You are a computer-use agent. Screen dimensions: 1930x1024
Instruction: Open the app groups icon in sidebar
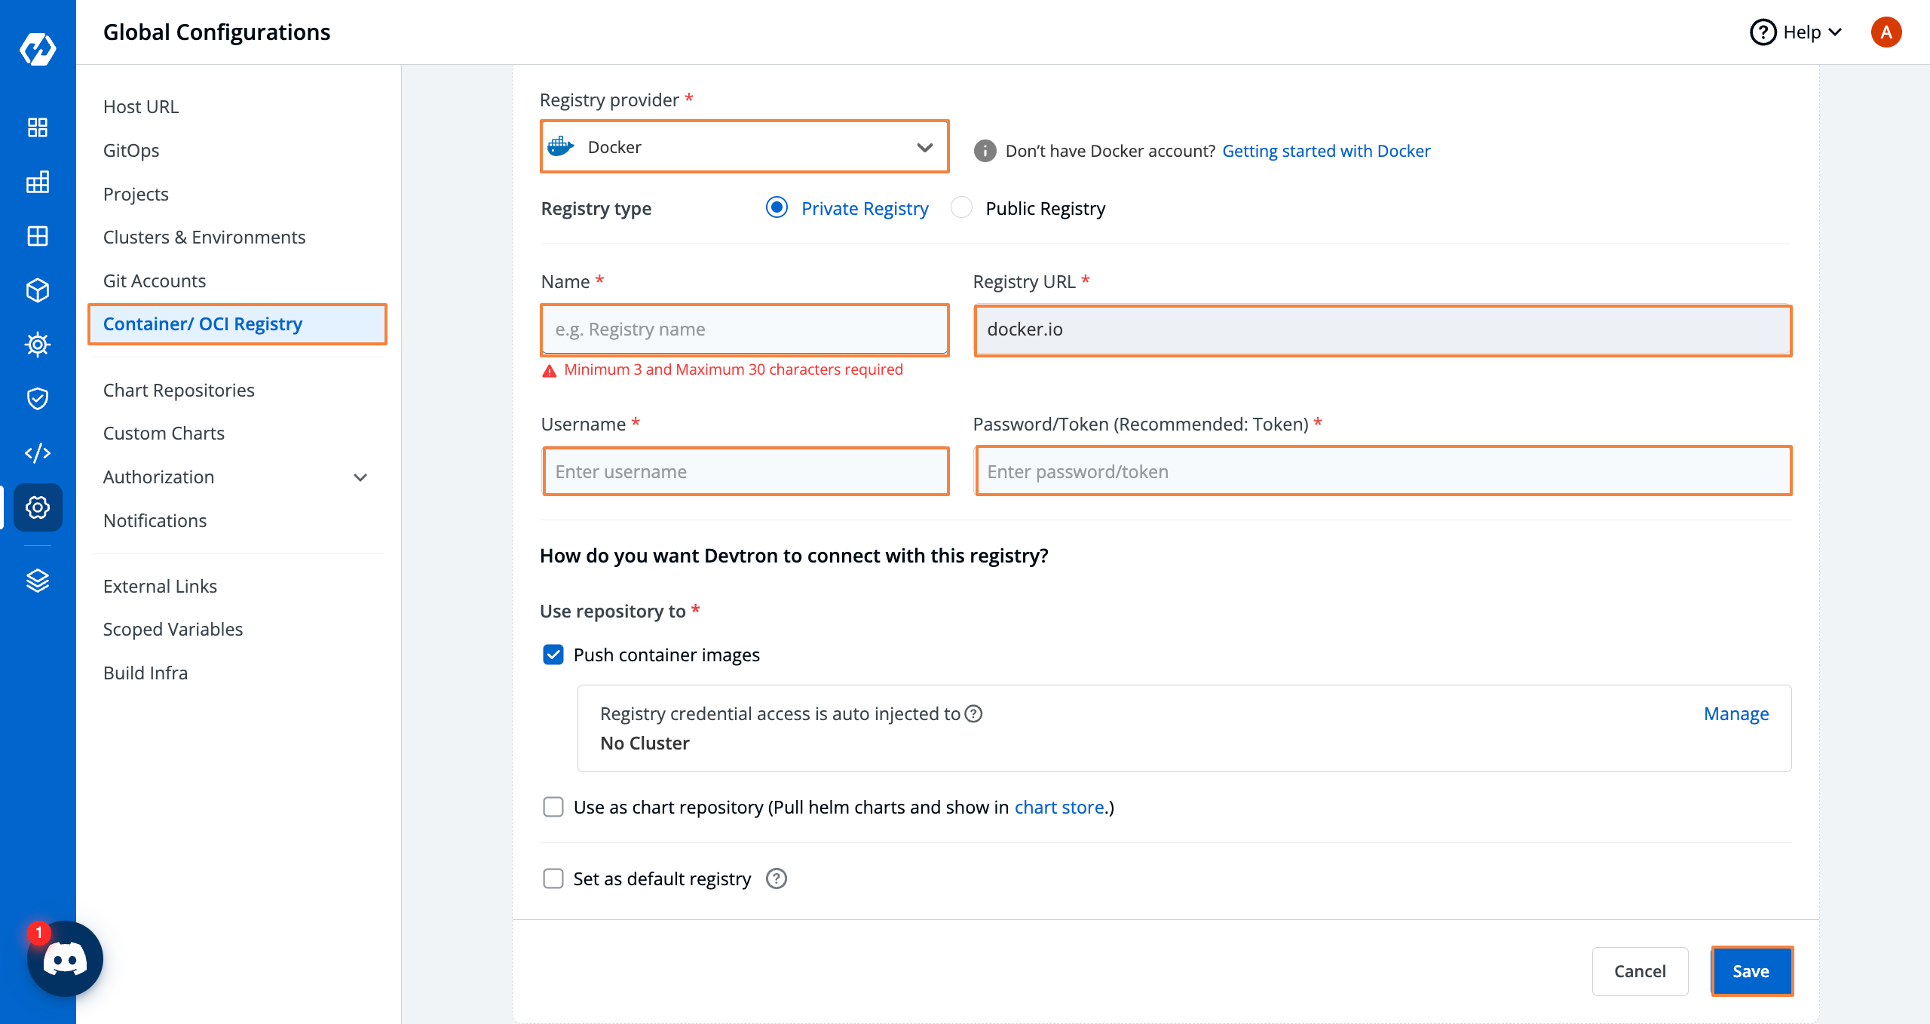(x=38, y=182)
